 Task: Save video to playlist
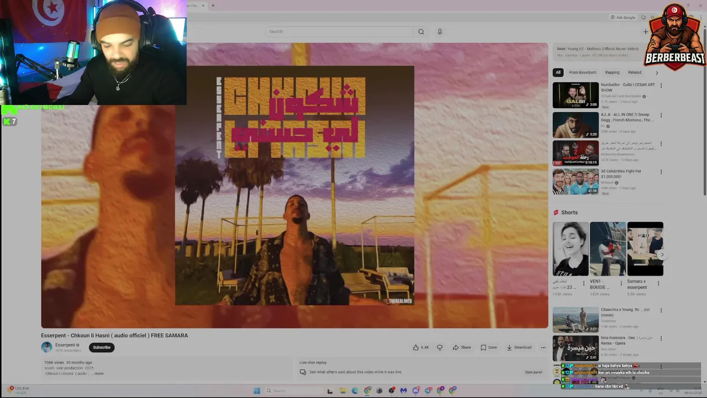[x=489, y=347]
